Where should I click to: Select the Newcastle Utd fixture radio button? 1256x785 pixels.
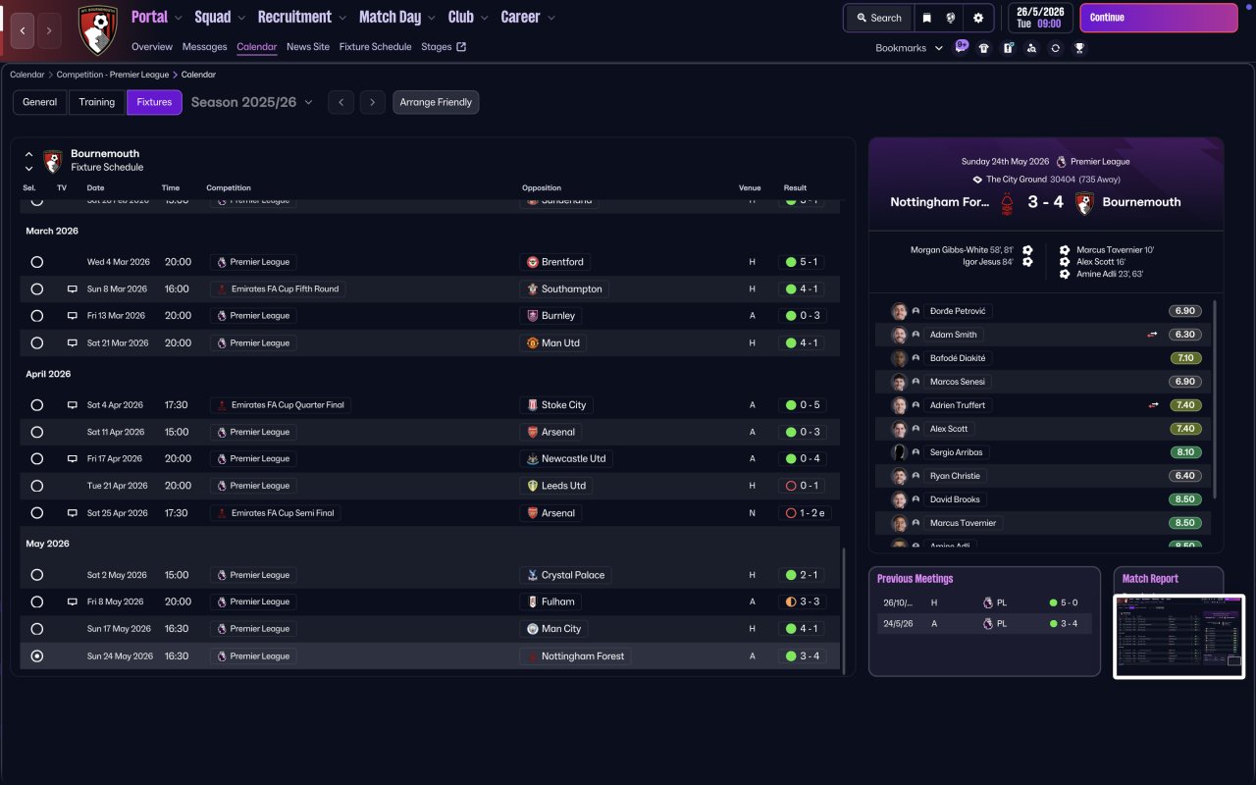coord(37,459)
